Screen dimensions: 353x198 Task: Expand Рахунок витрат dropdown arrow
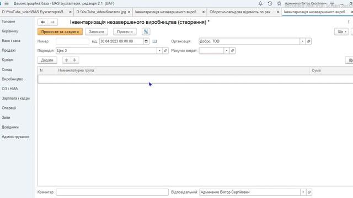pyautogui.click(x=227, y=51)
